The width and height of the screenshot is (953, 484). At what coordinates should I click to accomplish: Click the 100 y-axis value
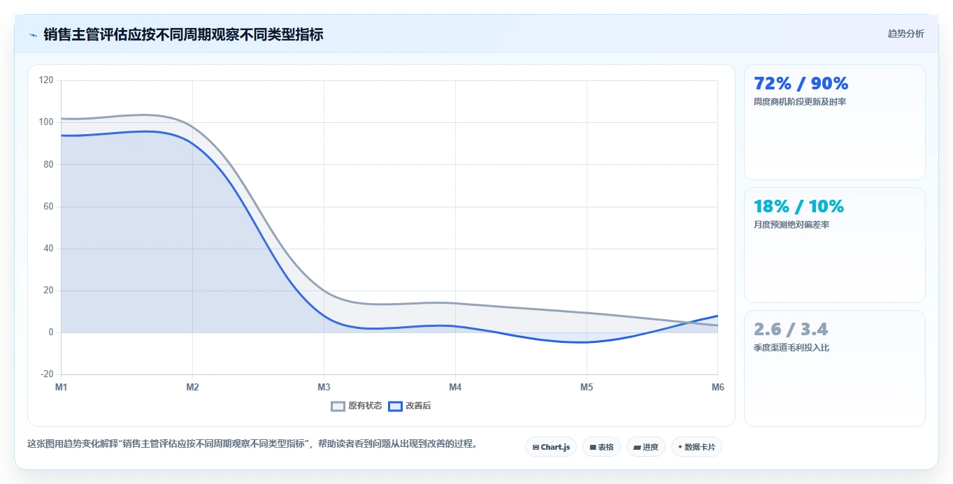tap(46, 122)
